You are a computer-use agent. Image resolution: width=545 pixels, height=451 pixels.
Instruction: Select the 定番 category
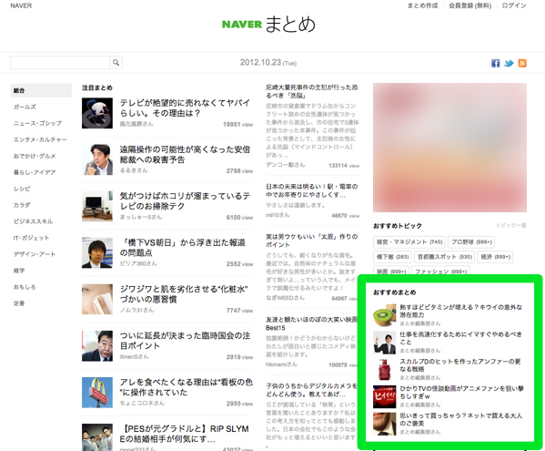[19, 303]
